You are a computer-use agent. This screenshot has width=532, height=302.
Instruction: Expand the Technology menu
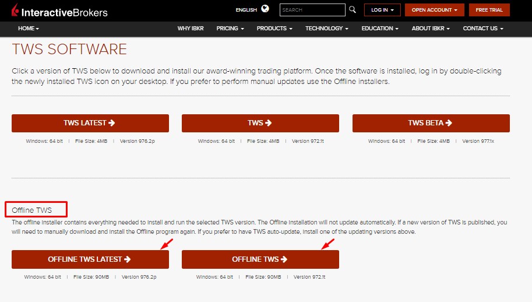point(326,29)
